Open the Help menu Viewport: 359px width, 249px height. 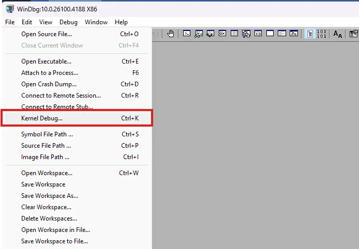(x=121, y=22)
